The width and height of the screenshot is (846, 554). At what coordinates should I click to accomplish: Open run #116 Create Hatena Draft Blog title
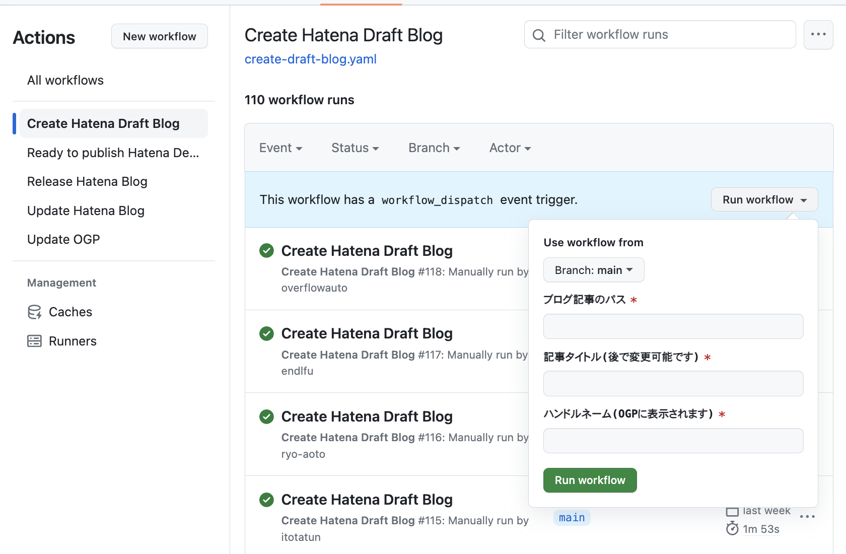point(367,417)
